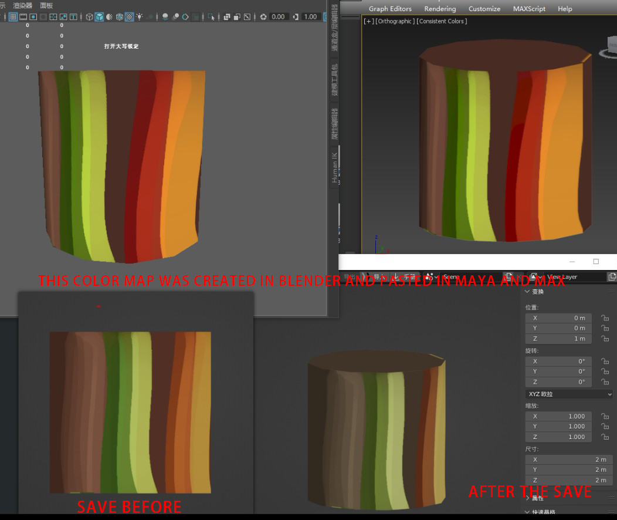
Task: Toggle screen space ambient occlusion icon in Maya
Action: pyautogui.click(x=165, y=17)
